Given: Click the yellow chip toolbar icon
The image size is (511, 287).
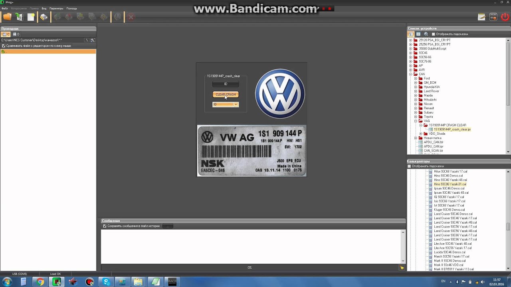Looking at the screenshot, I should point(44,17).
